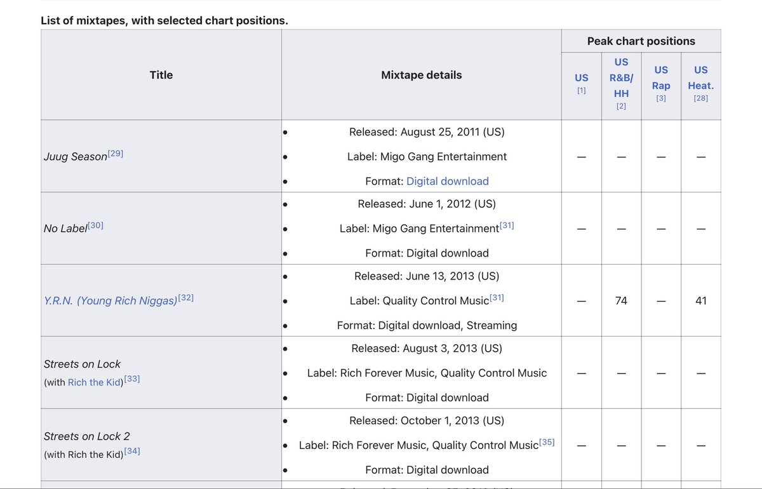
Task: Select the US Heat. peak value 41
Action: click(701, 300)
